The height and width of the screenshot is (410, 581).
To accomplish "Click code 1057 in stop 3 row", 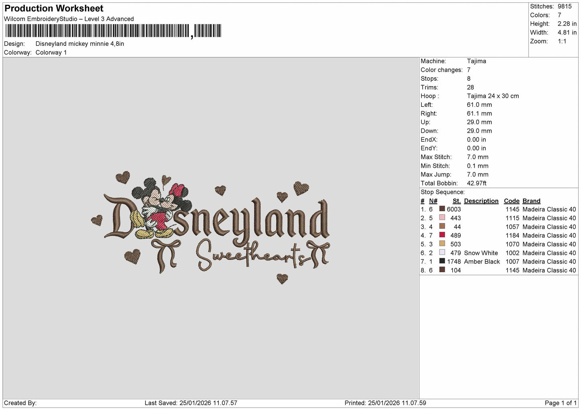I will (513, 227).
